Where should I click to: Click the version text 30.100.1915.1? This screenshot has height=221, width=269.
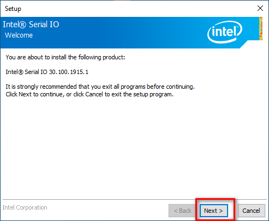coord(69,72)
